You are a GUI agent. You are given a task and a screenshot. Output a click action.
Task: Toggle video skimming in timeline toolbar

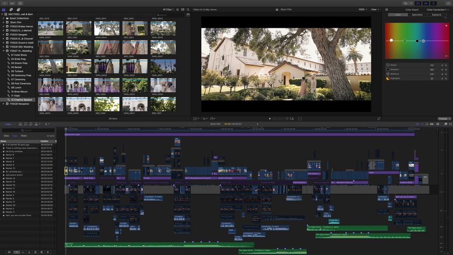(x=417, y=124)
